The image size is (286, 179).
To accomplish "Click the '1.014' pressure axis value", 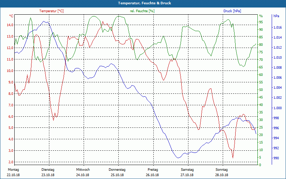I will point(278,38).
